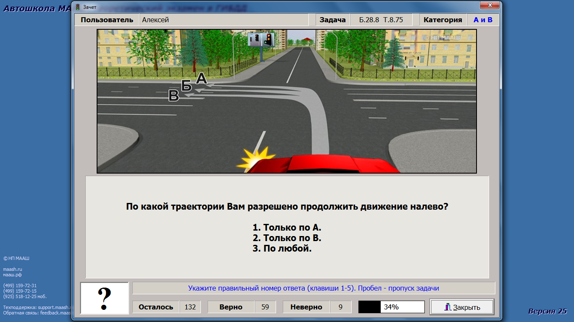This screenshot has width=574, height=322.
Task: Click the Версия 25 label
Action: coord(548,311)
